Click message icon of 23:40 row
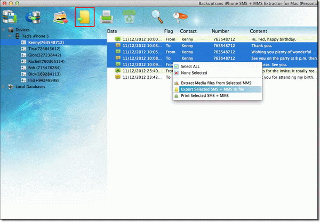 tap(118, 70)
